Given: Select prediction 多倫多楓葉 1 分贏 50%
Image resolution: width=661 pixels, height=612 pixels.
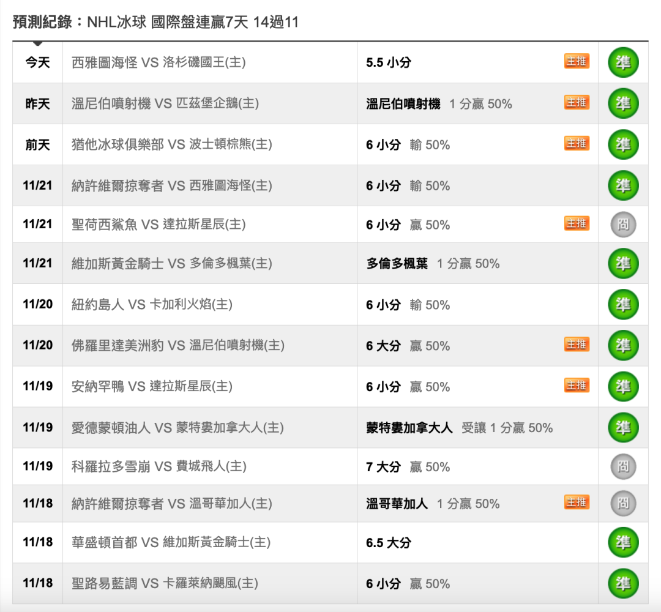Looking at the screenshot, I should tap(433, 264).
